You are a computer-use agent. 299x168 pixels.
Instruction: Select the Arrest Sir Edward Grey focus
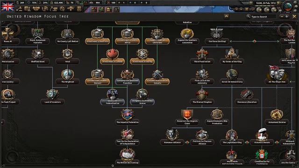(x=232, y=77)
